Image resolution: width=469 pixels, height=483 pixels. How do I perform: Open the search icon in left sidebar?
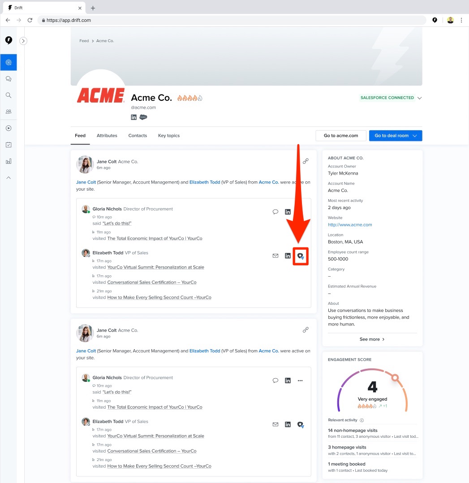point(9,95)
